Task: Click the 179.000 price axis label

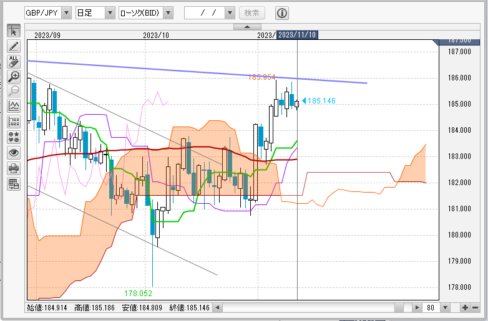Action: click(459, 261)
